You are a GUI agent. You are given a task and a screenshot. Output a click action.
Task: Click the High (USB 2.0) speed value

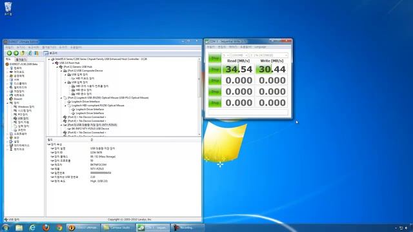(x=99, y=181)
